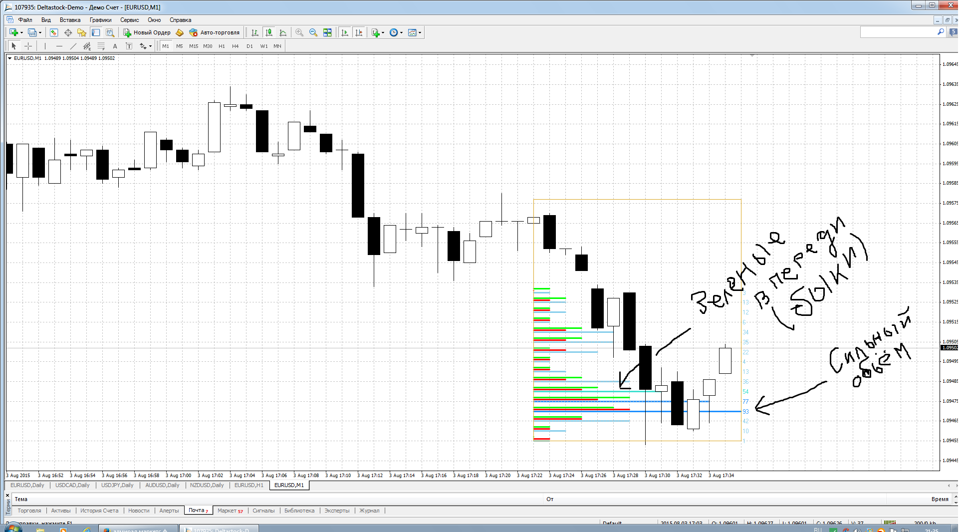Expand the new chart dropdown arrow

[21, 32]
